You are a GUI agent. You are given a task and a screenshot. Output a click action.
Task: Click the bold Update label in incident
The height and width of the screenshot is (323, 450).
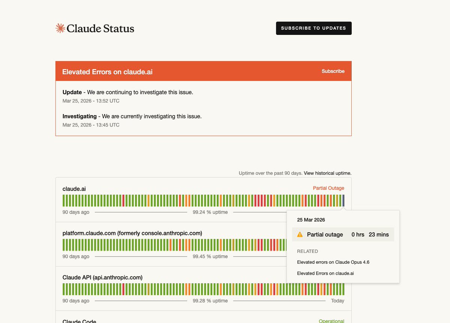(72, 92)
